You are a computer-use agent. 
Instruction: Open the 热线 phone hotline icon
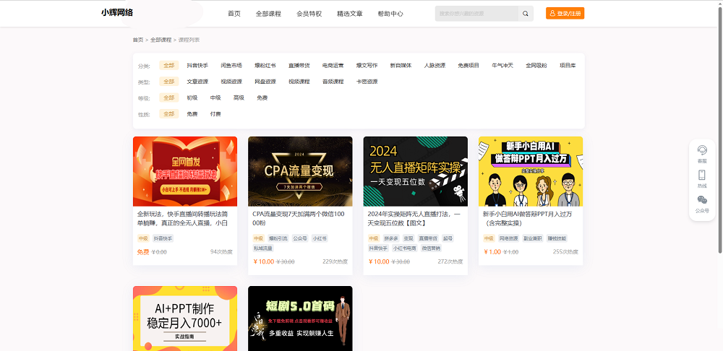pyautogui.click(x=702, y=178)
